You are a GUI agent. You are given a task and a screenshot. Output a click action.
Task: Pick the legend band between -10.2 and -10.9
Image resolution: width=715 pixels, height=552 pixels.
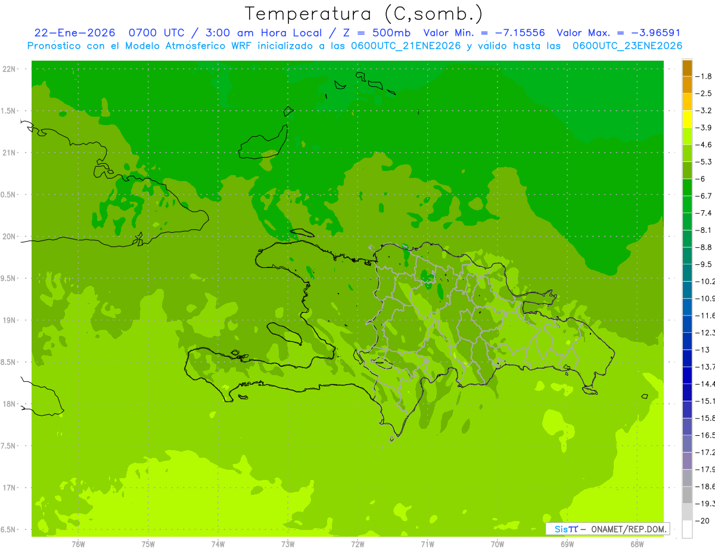[x=687, y=290]
